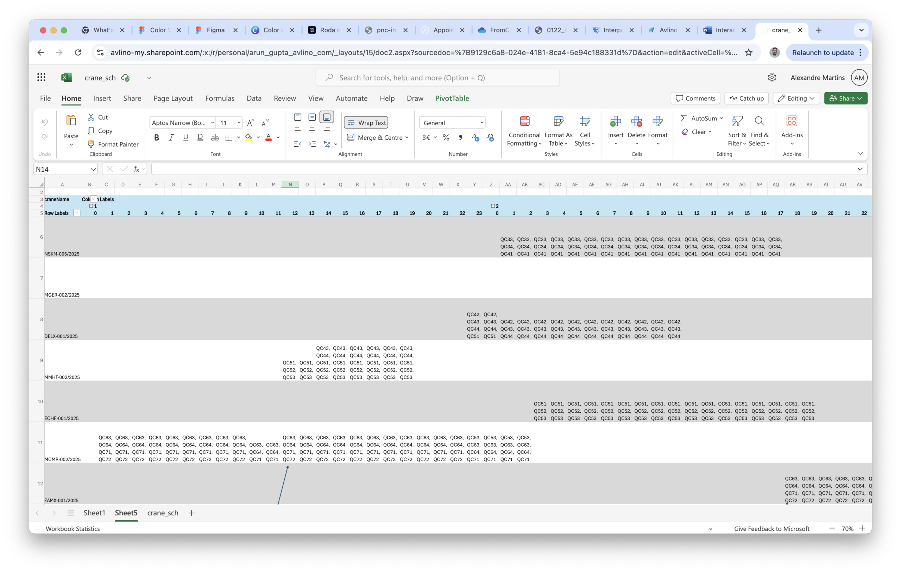The width and height of the screenshot is (901, 572).
Task: Switch to the PivotTable tab
Action: [x=452, y=98]
